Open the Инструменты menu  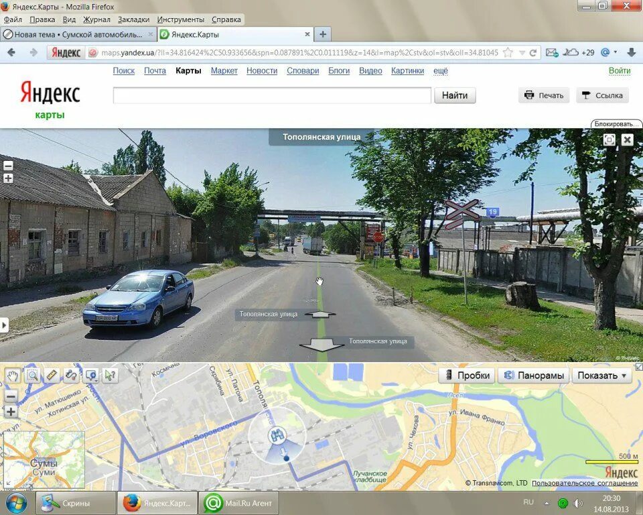tap(180, 19)
